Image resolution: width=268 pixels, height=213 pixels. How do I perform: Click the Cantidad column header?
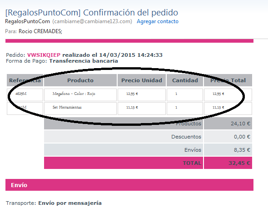(185, 80)
